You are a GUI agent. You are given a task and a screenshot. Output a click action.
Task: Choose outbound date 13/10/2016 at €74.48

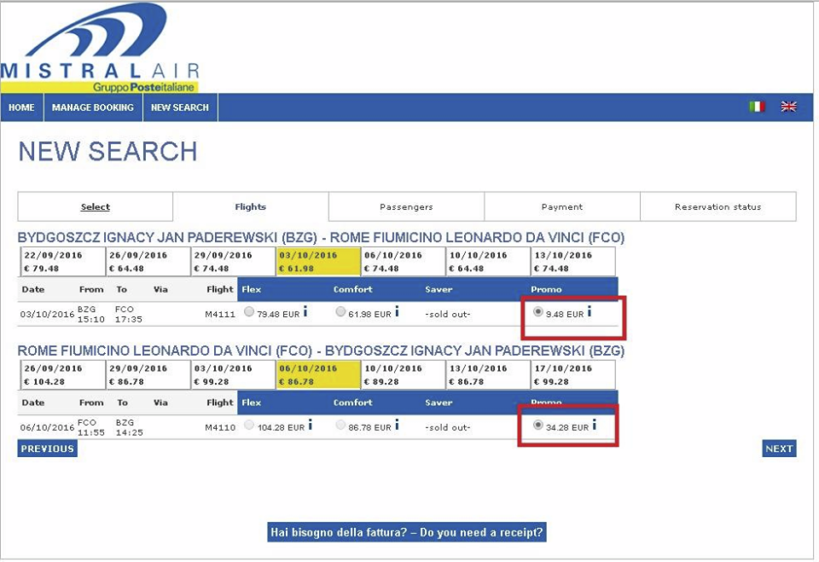573,262
